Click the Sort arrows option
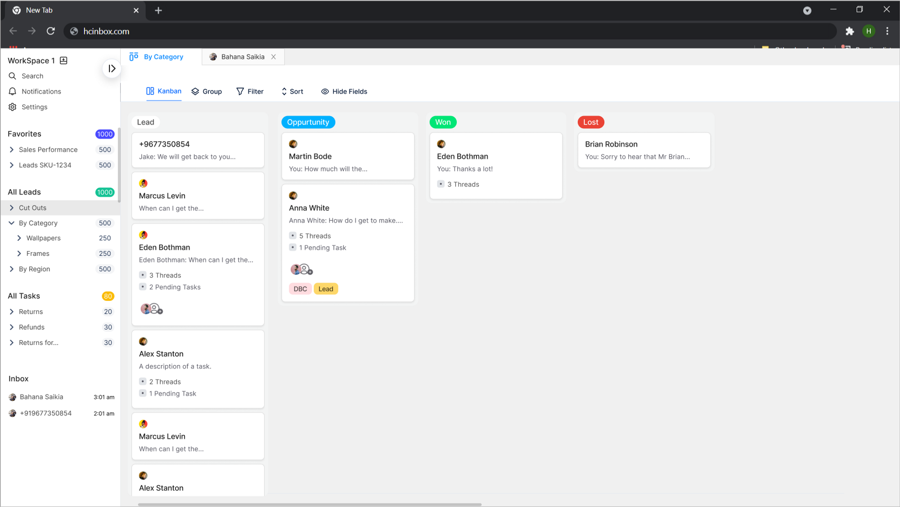 click(x=284, y=91)
